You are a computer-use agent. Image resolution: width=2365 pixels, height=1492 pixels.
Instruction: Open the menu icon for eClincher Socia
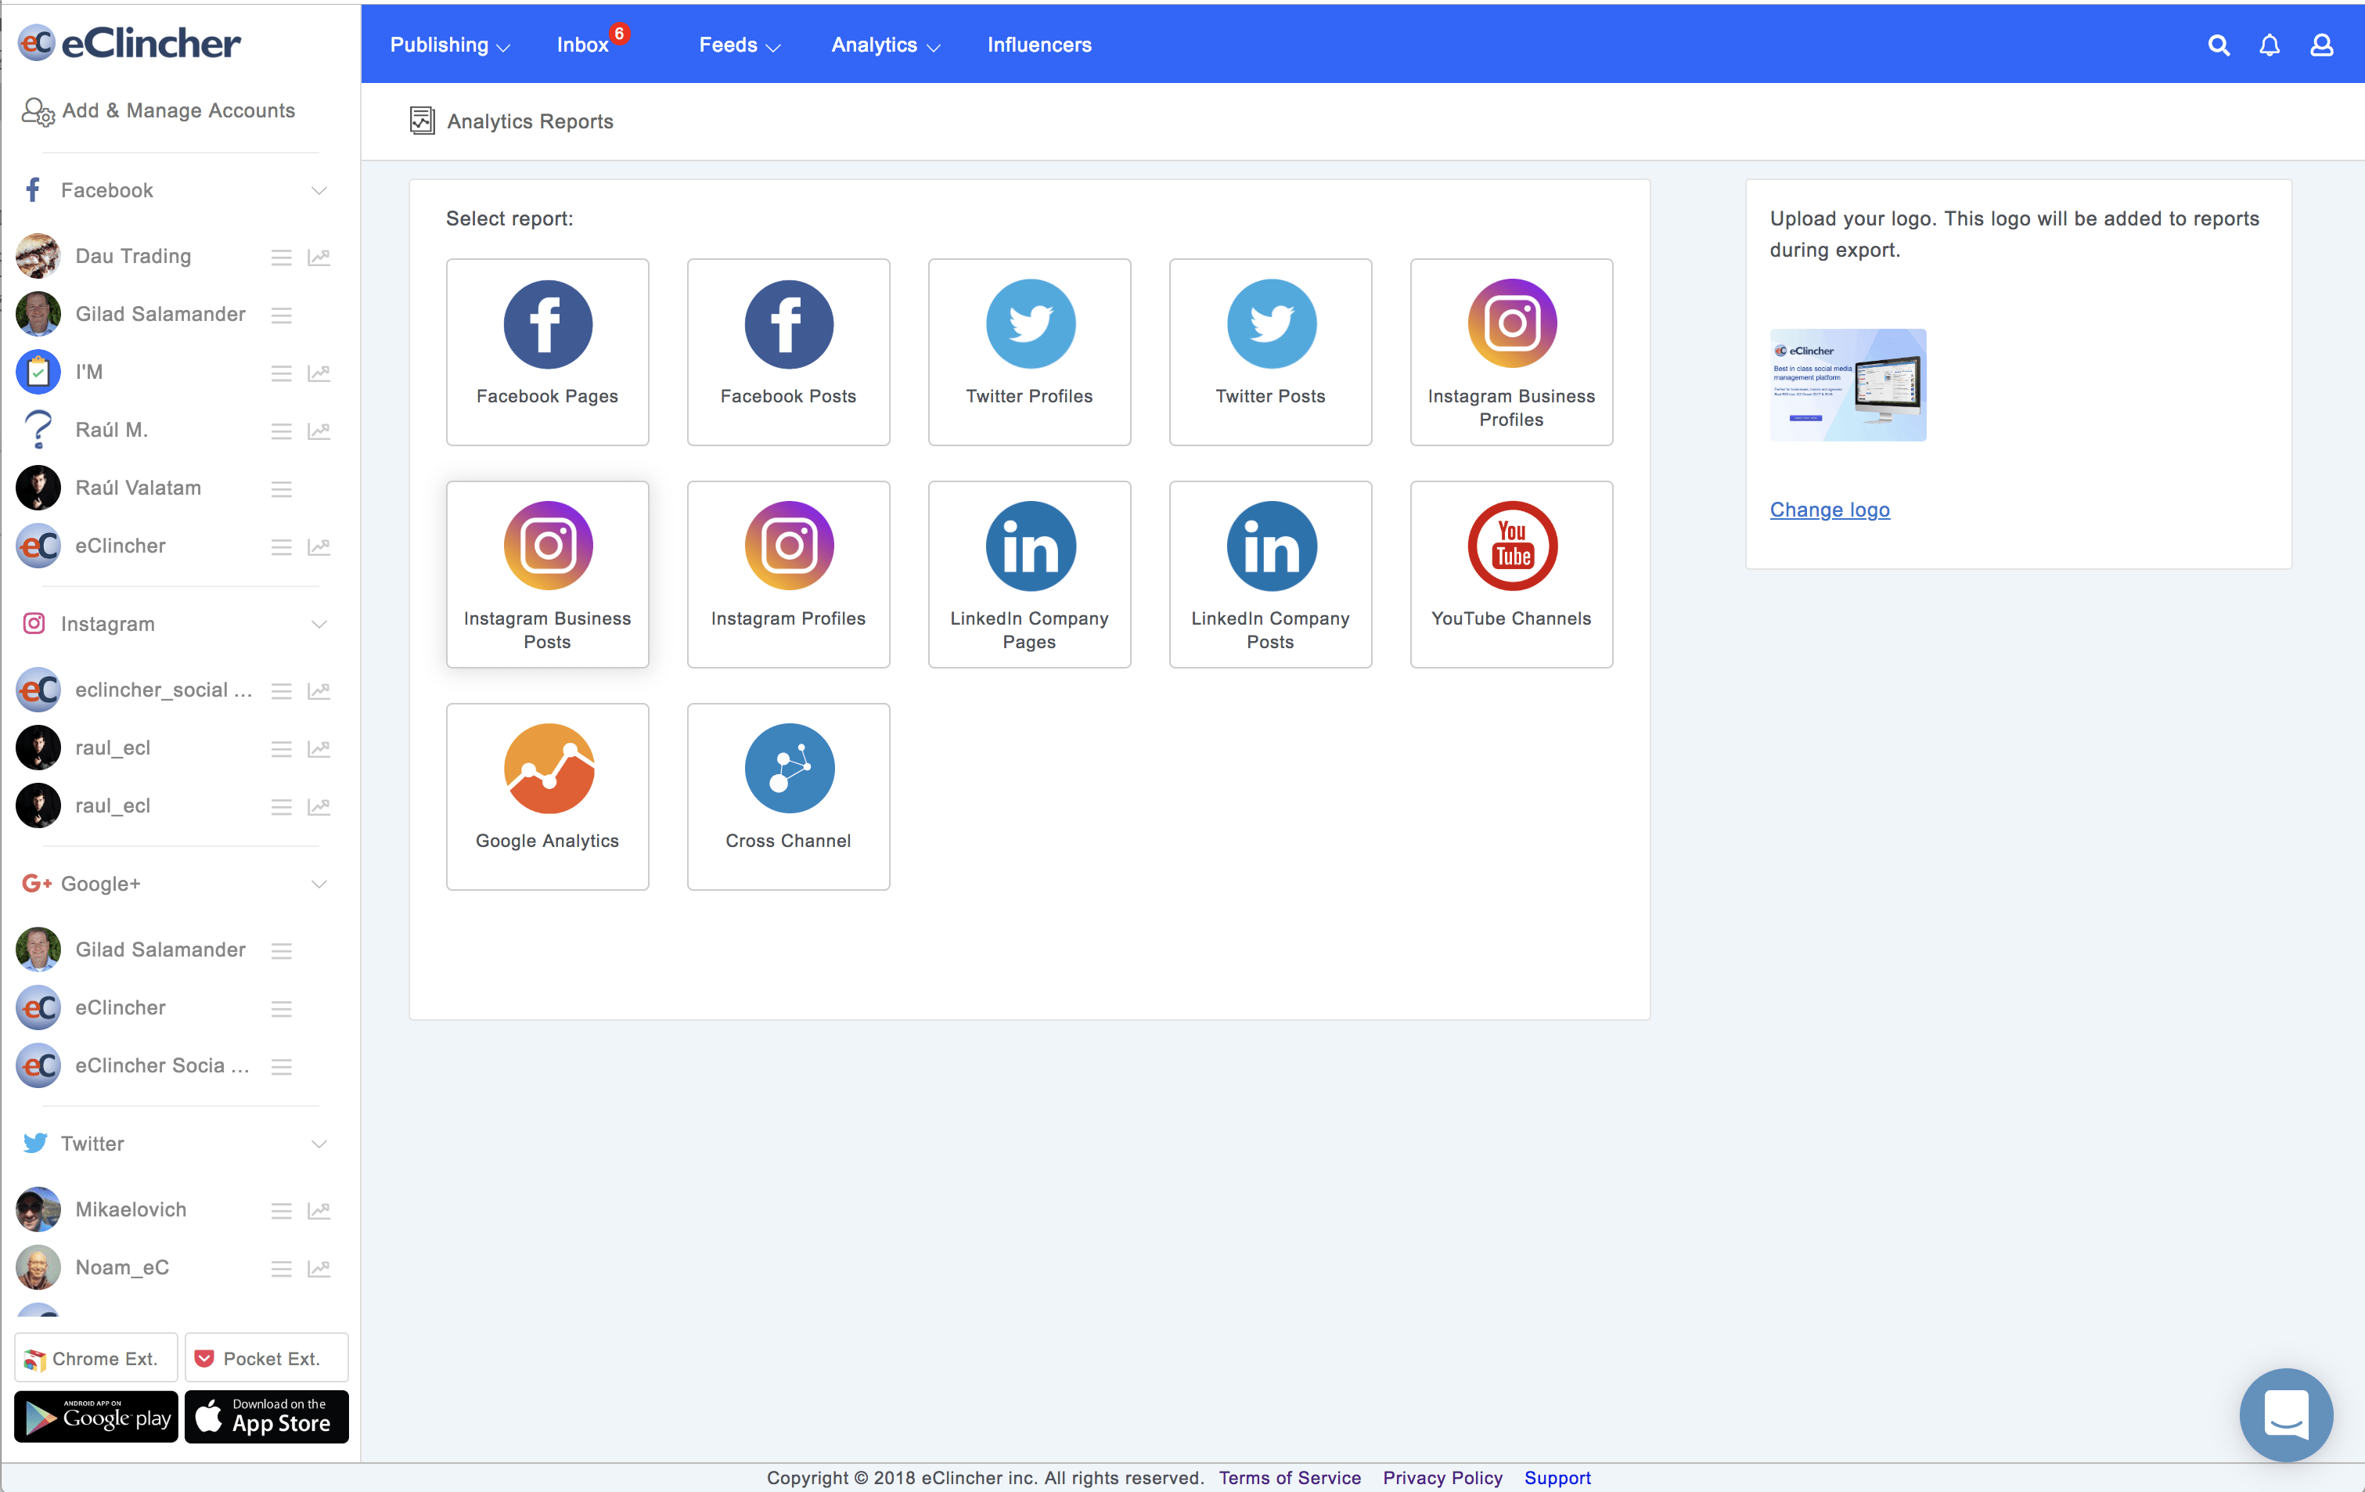(282, 1067)
